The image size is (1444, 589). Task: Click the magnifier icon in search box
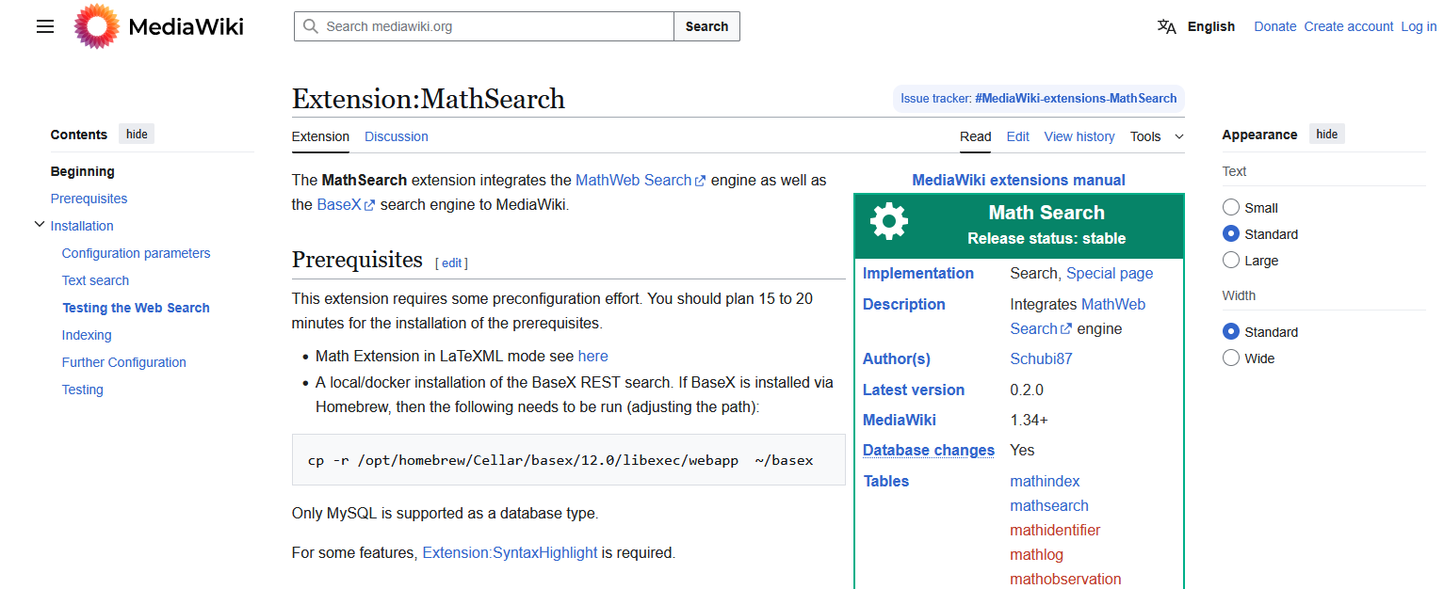point(310,26)
